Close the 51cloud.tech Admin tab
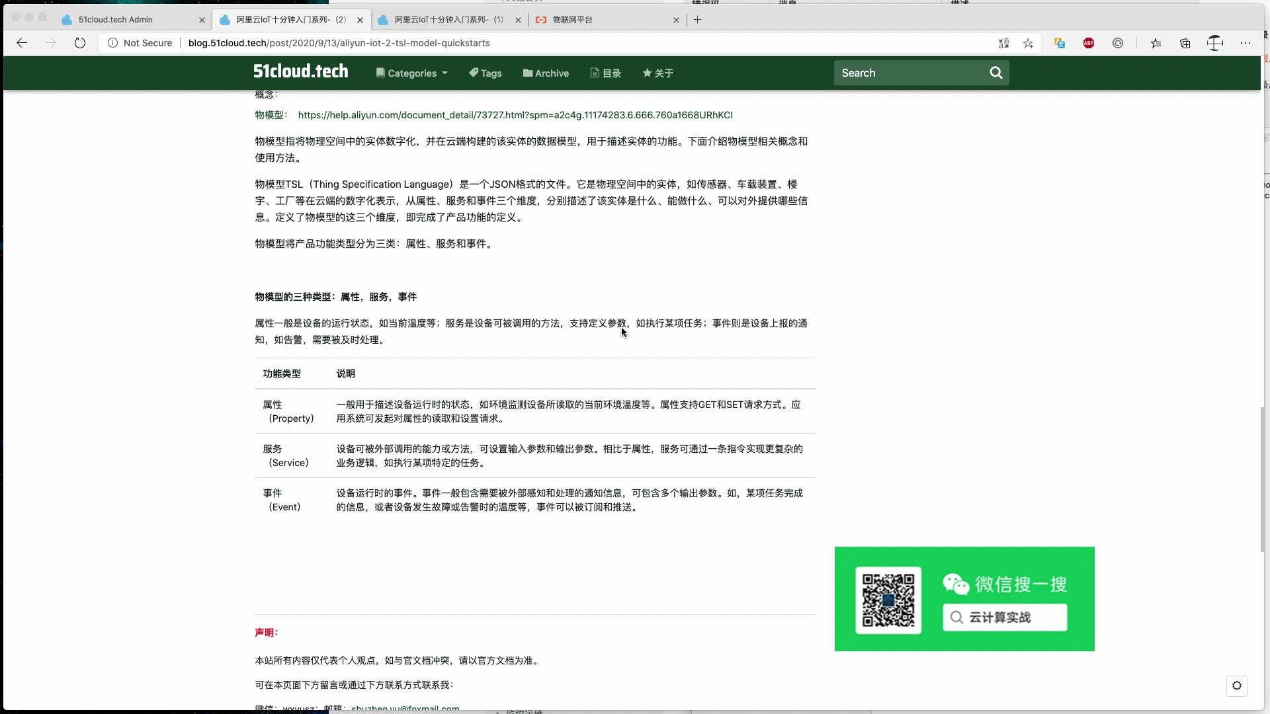1270x714 pixels. [x=202, y=20]
